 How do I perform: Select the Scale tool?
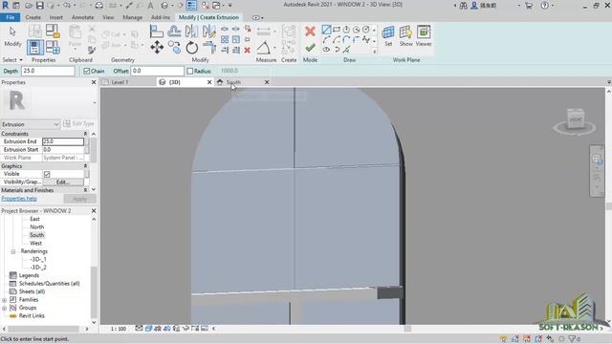tap(236, 39)
